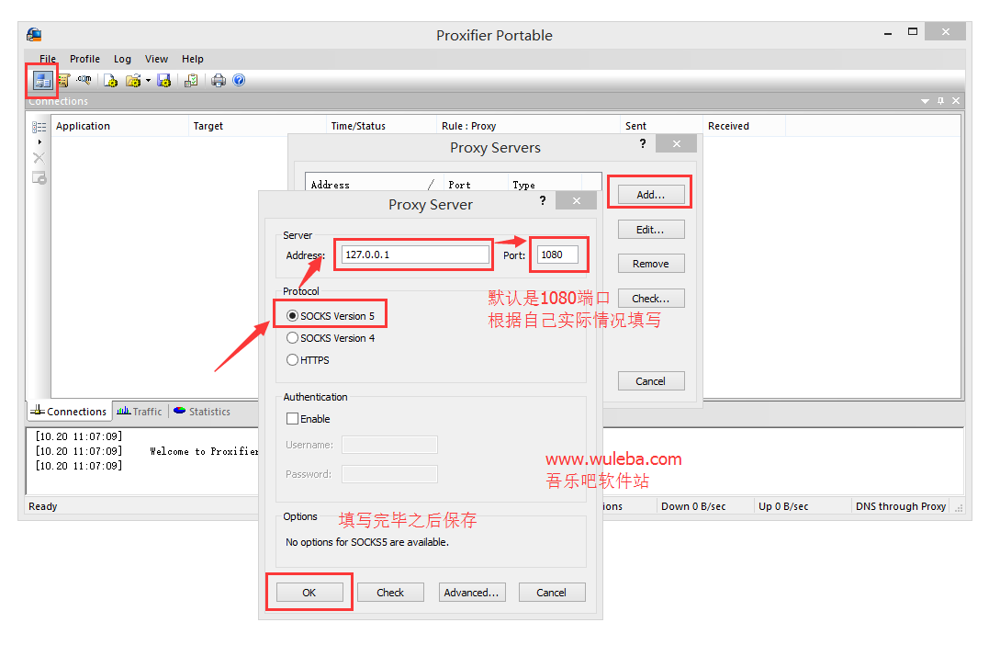1000x645 pixels.
Task: Click OK in Proxy Server dialog
Action: tap(309, 593)
